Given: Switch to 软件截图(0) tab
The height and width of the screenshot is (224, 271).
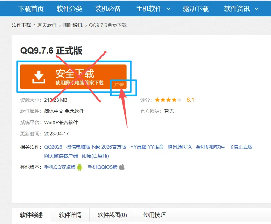Looking at the screenshot, I should coord(112,215).
